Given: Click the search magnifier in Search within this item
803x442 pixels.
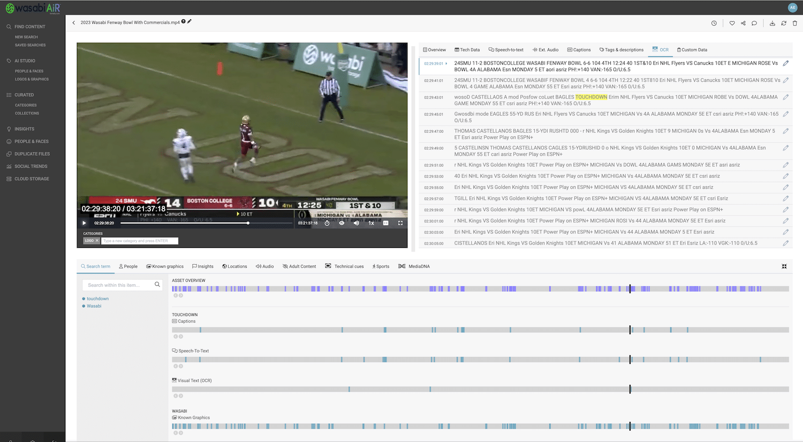Looking at the screenshot, I should point(157,285).
